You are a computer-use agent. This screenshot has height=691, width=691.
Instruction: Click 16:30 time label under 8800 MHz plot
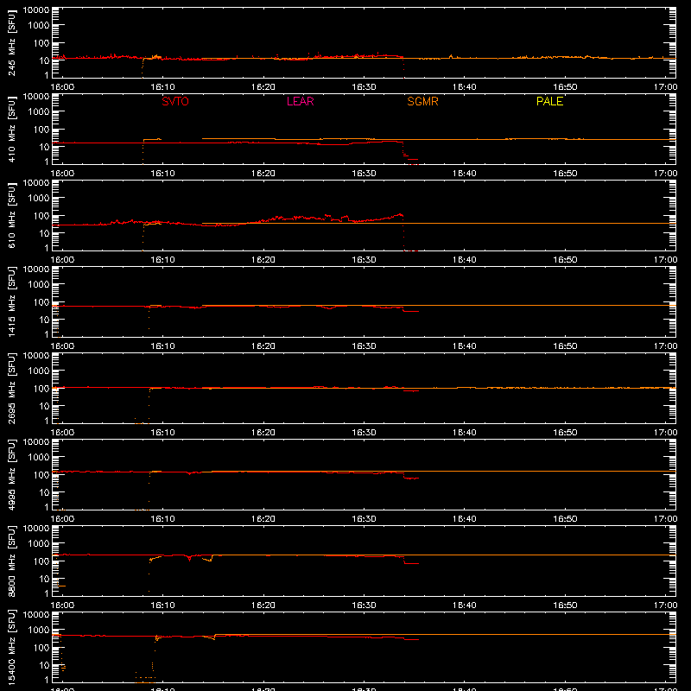click(x=364, y=605)
